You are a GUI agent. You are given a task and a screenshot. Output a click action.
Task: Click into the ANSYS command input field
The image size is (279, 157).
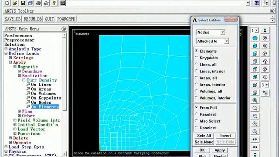(x=157, y=3)
